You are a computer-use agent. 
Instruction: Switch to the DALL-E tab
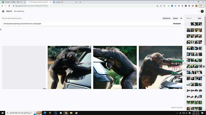pos(9,11)
